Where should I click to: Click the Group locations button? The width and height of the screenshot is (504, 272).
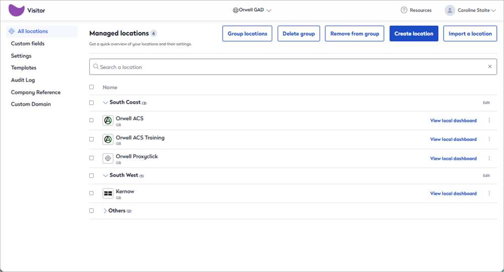click(x=247, y=33)
